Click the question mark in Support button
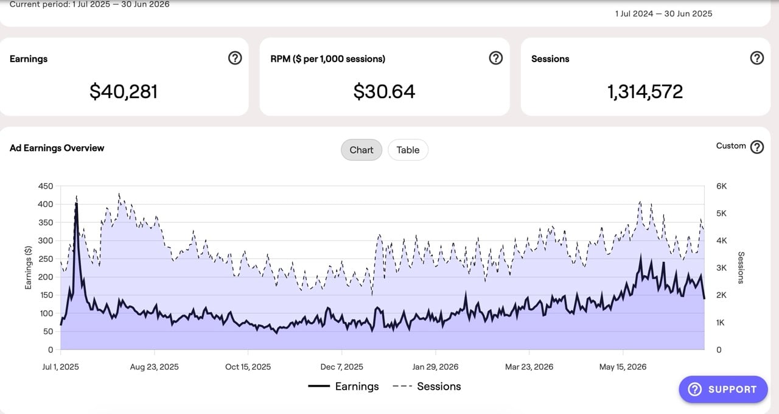The image size is (779, 414). pyautogui.click(x=694, y=390)
